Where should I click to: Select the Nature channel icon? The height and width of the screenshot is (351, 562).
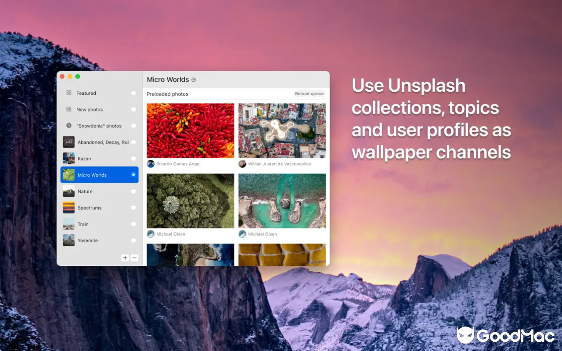(x=68, y=191)
